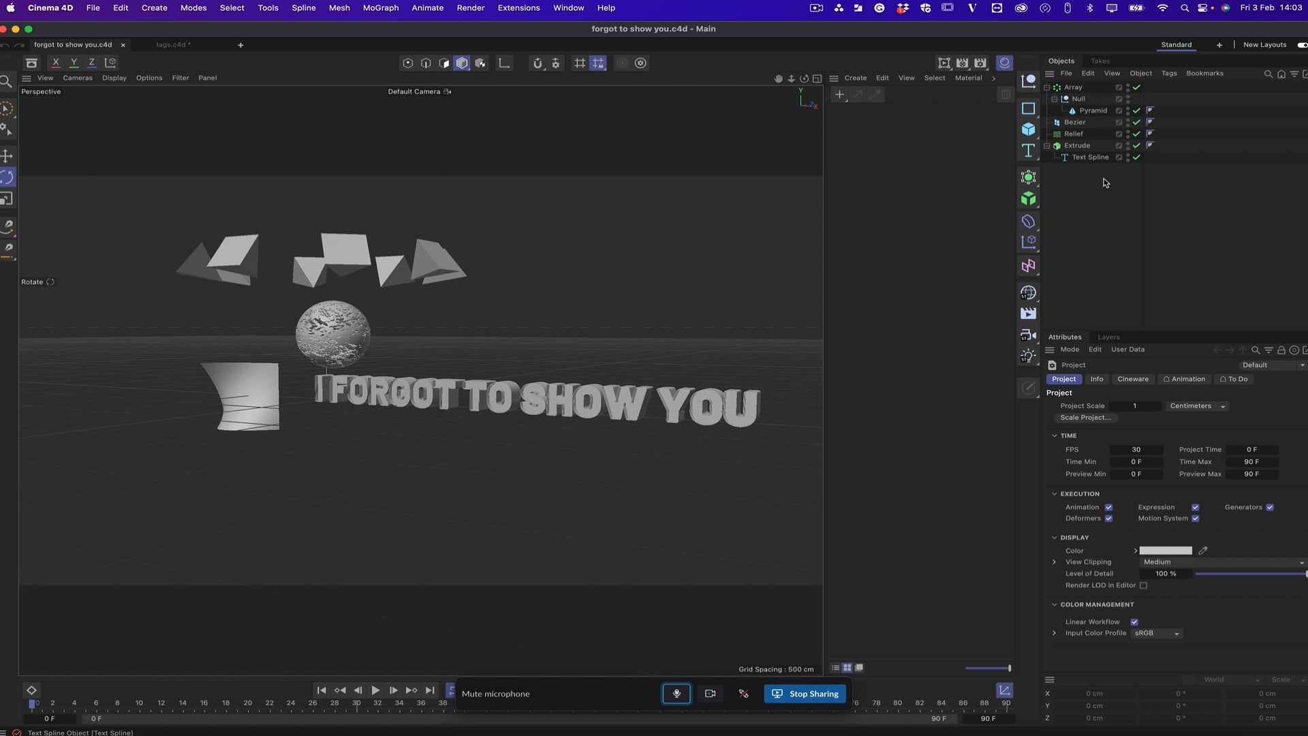
Task: Select the Rotate tool in toolbar
Action: (x=8, y=177)
